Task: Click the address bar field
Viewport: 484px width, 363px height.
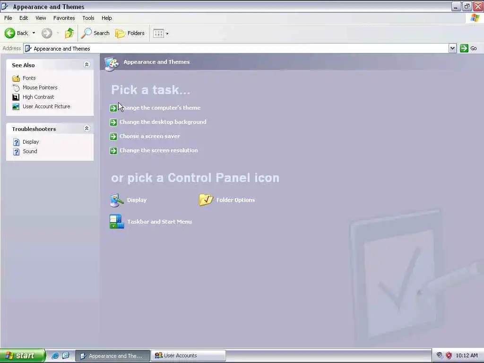Action: tap(236, 49)
